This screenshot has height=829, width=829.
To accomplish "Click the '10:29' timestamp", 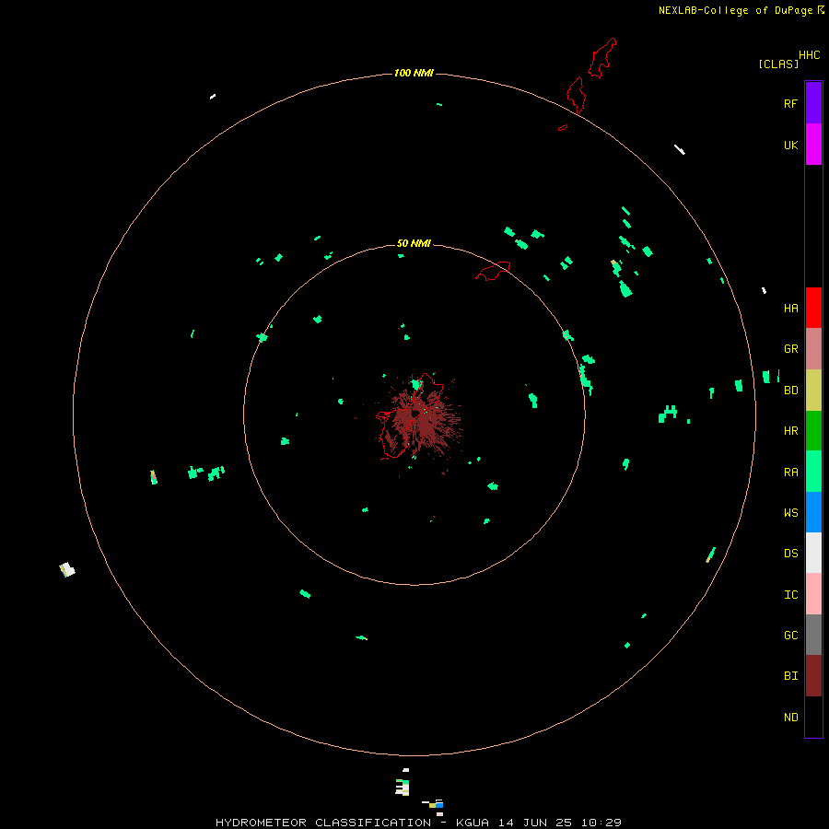I will [601, 823].
